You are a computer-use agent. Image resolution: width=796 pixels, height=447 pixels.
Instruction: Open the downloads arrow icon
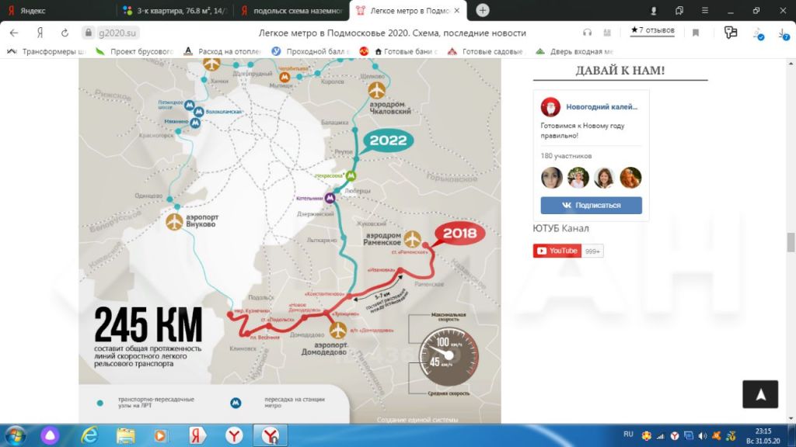point(784,34)
